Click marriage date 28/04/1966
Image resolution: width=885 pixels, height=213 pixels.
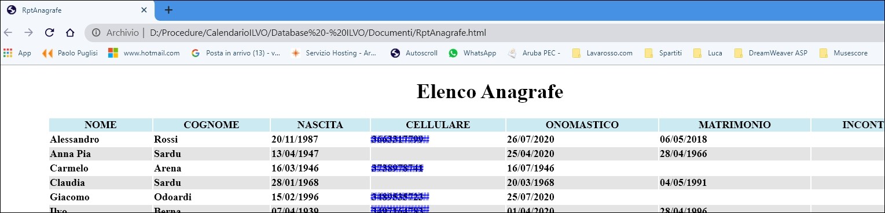click(x=683, y=154)
